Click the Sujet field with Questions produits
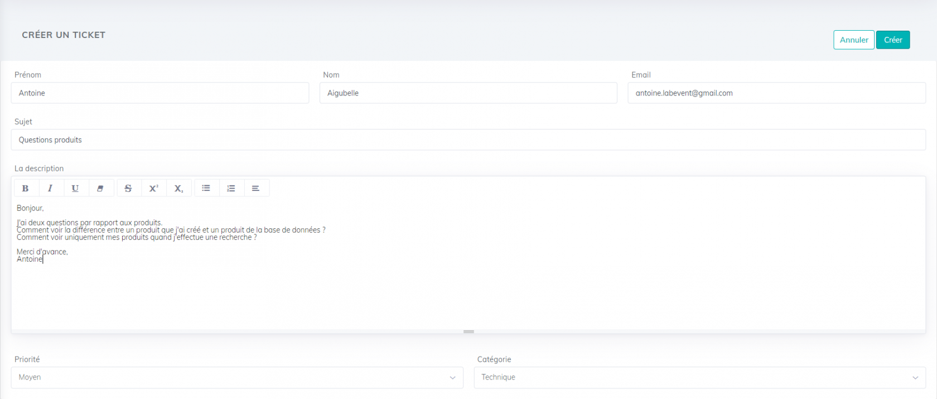 click(x=468, y=140)
